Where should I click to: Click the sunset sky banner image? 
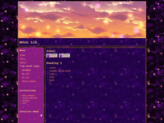click(82, 20)
